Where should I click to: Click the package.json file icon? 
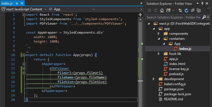(x=160, y=89)
